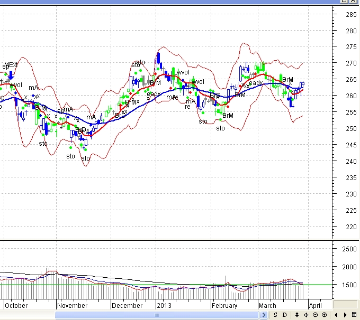Click the MExt signal label on chart
360x320 pixels.
(11, 65)
